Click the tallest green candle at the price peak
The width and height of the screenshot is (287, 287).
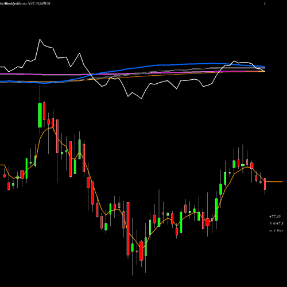[x=40, y=115]
